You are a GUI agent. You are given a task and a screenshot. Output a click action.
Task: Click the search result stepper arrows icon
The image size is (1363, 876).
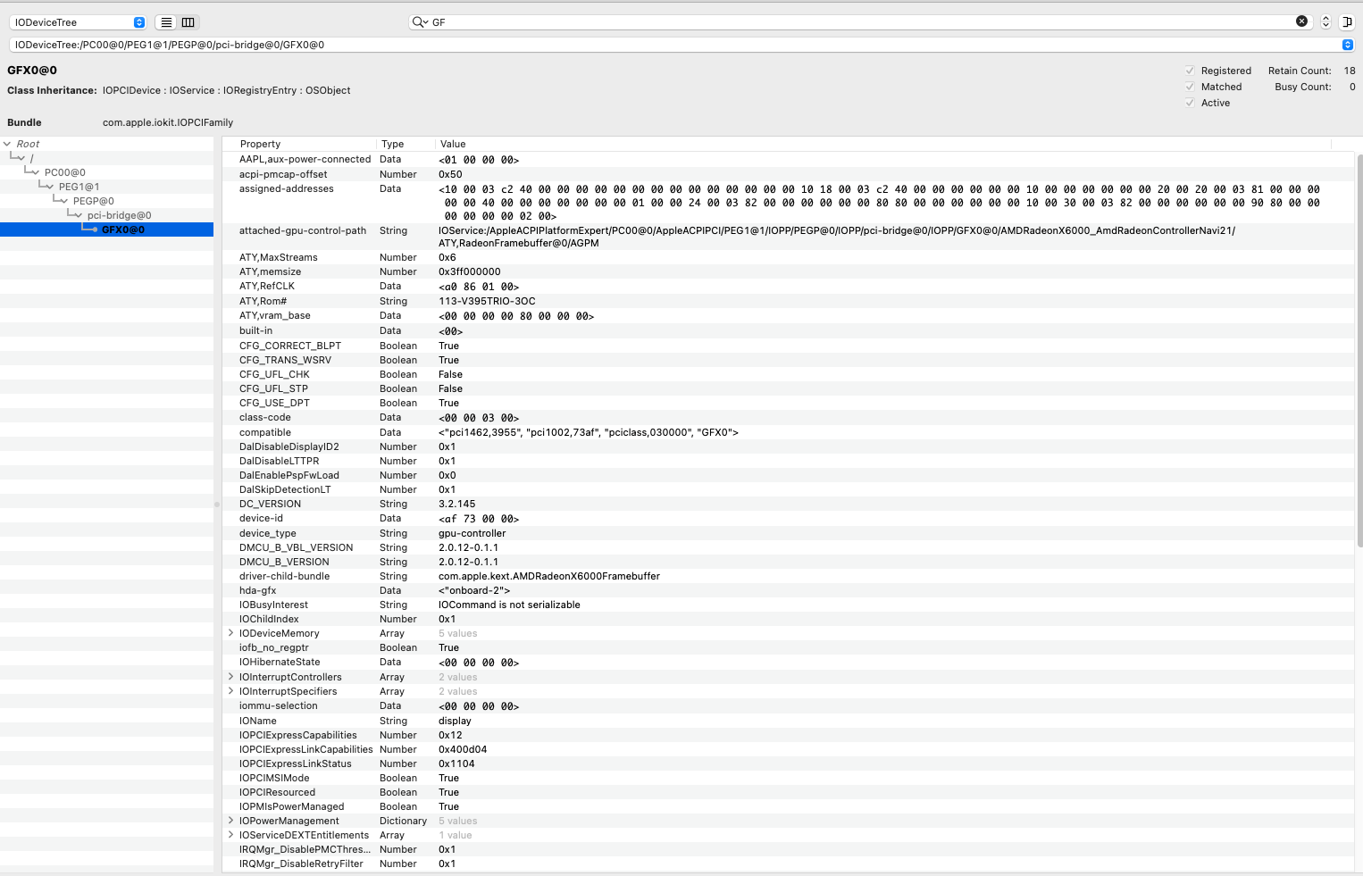point(1325,21)
